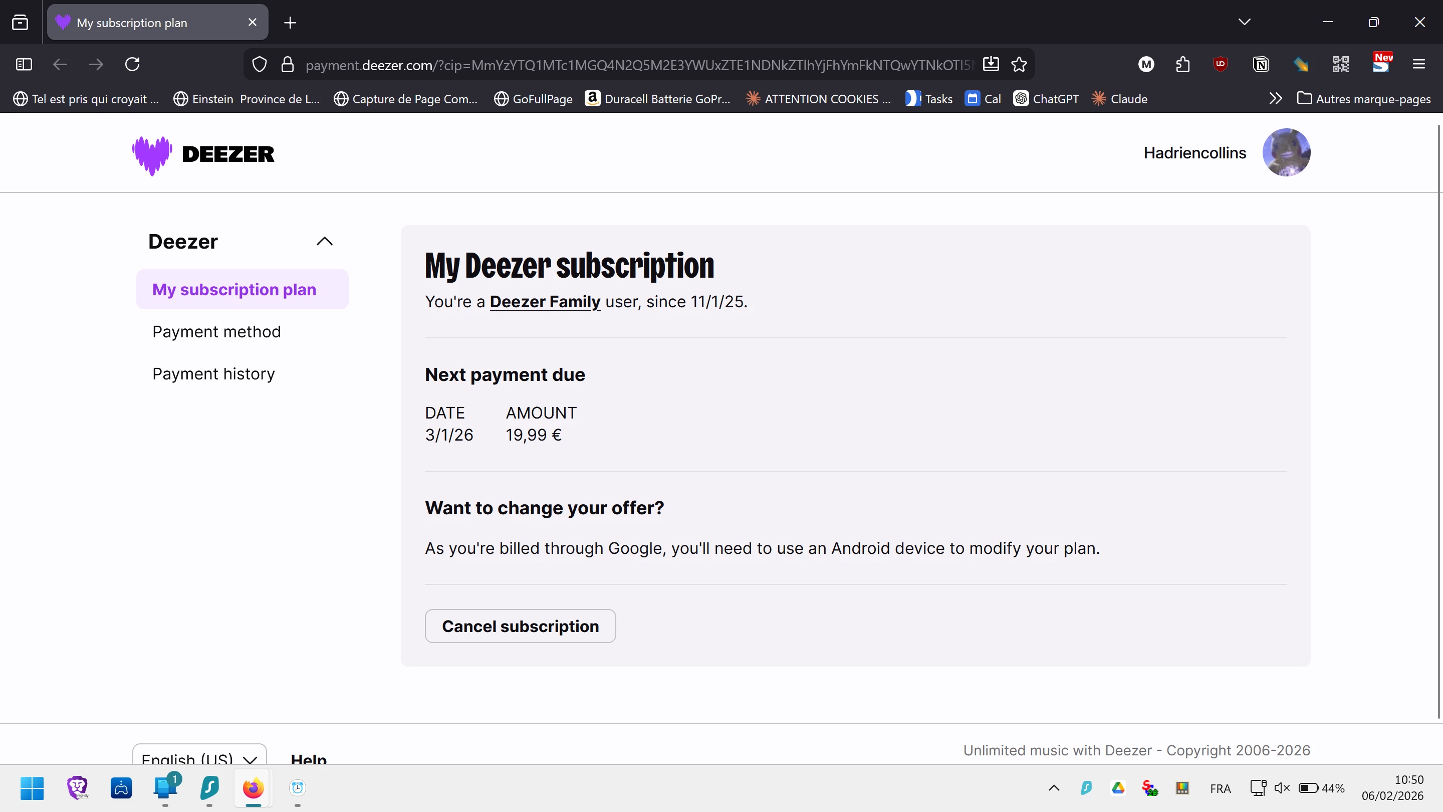Open Payment history in the sidebar
The height and width of the screenshot is (812, 1443).
pyautogui.click(x=213, y=374)
